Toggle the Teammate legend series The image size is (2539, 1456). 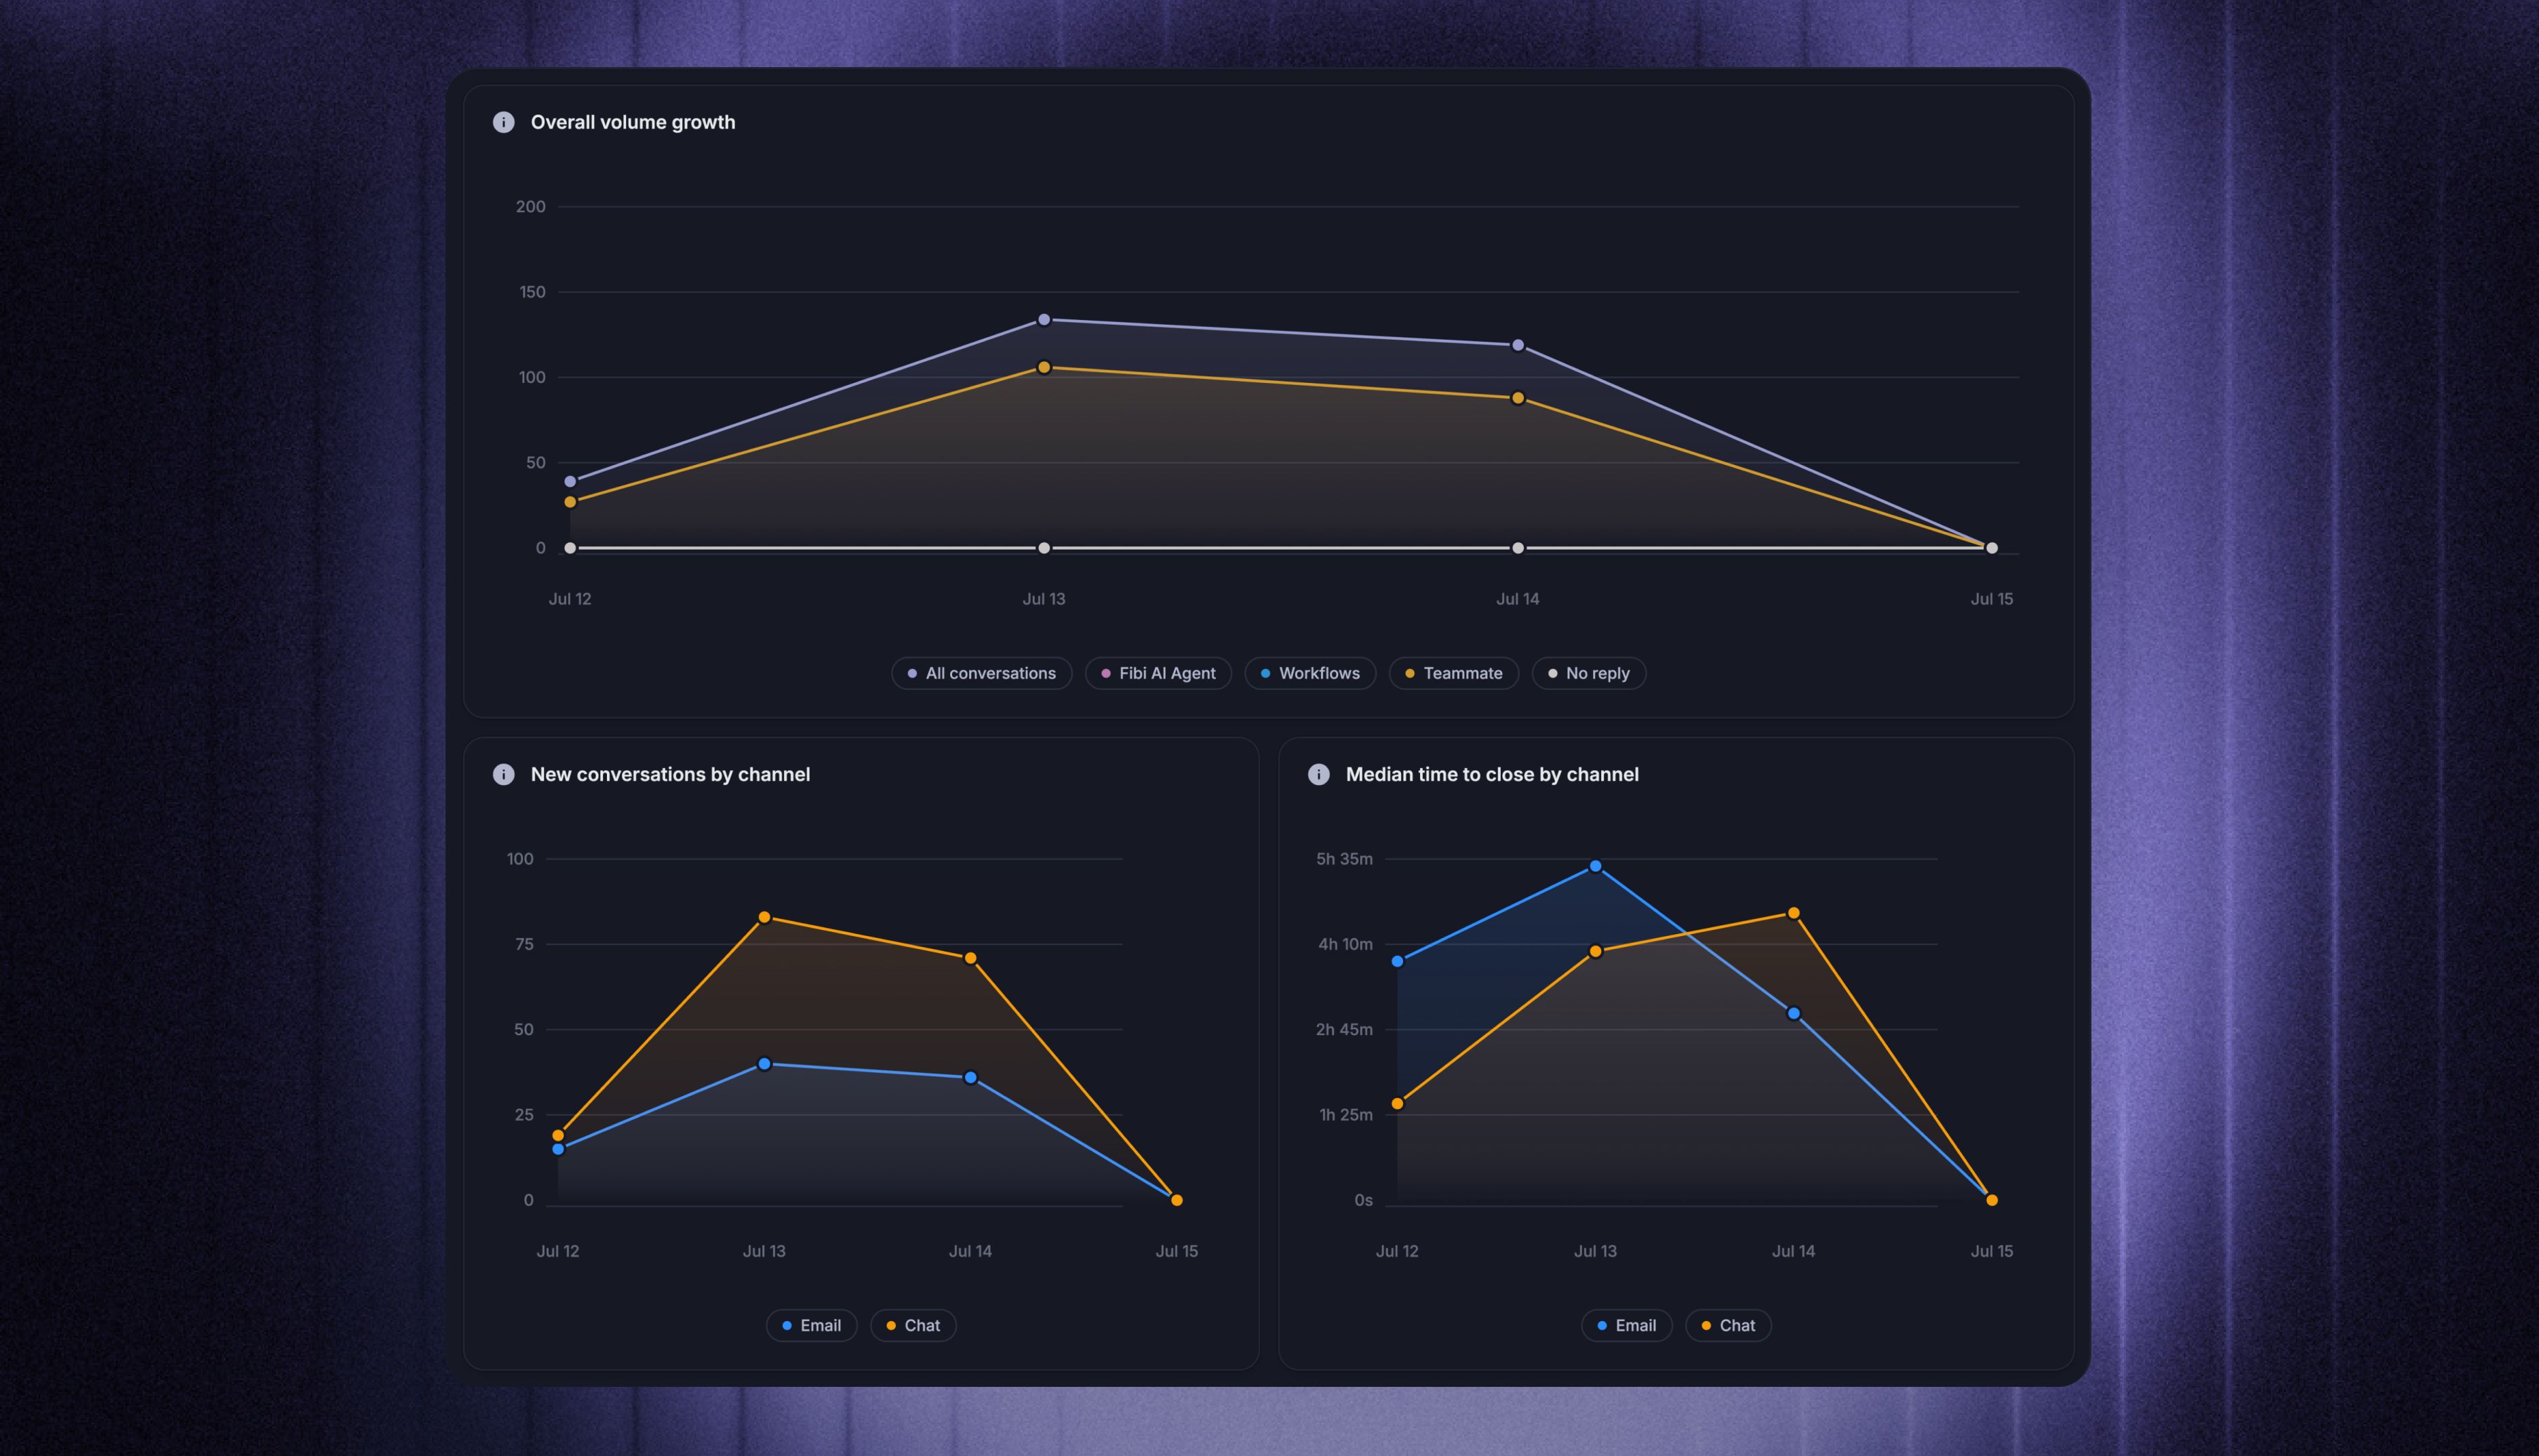[x=1453, y=673]
